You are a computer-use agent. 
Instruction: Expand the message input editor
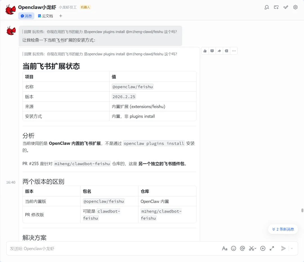pyautogui.click(x=272, y=249)
